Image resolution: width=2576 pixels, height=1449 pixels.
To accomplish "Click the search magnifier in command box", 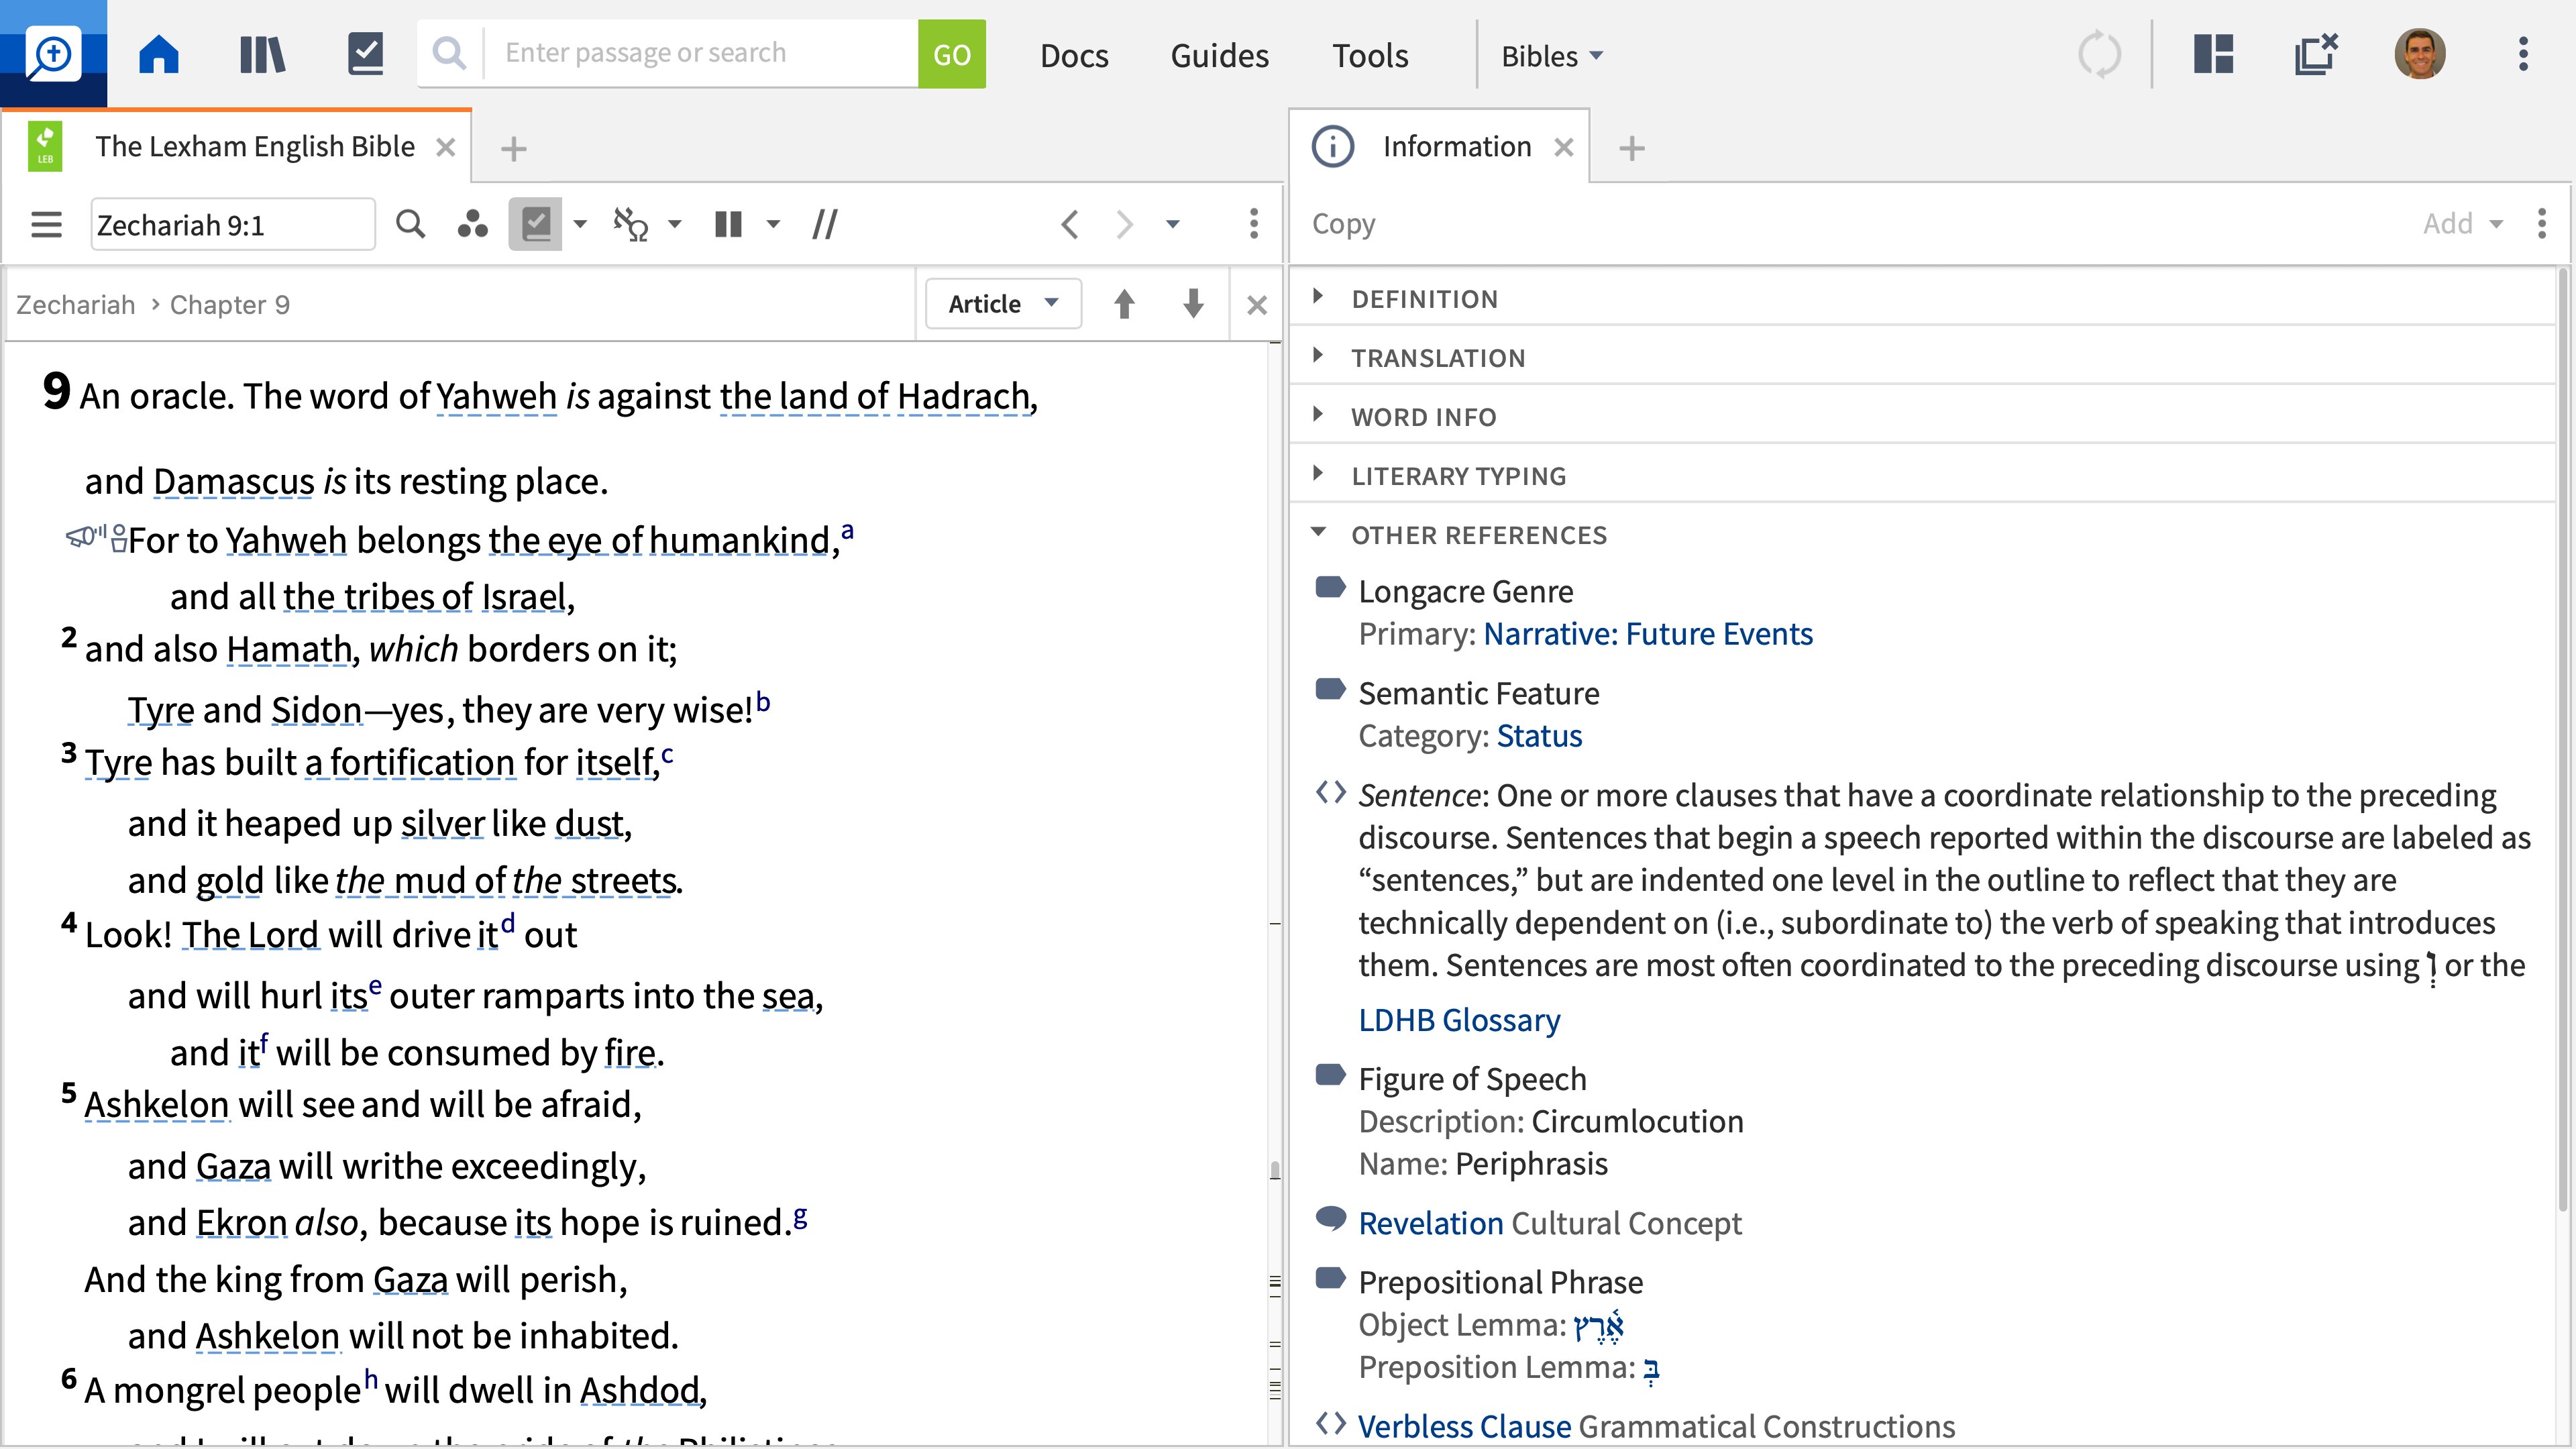I will 450,54.
